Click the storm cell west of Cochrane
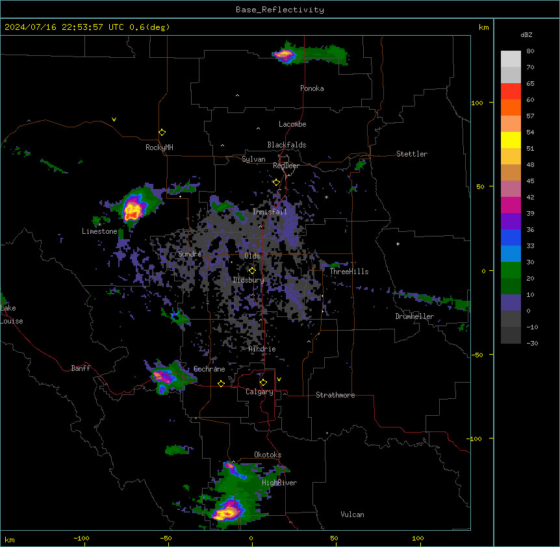The width and height of the screenshot is (560, 547). point(164,377)
